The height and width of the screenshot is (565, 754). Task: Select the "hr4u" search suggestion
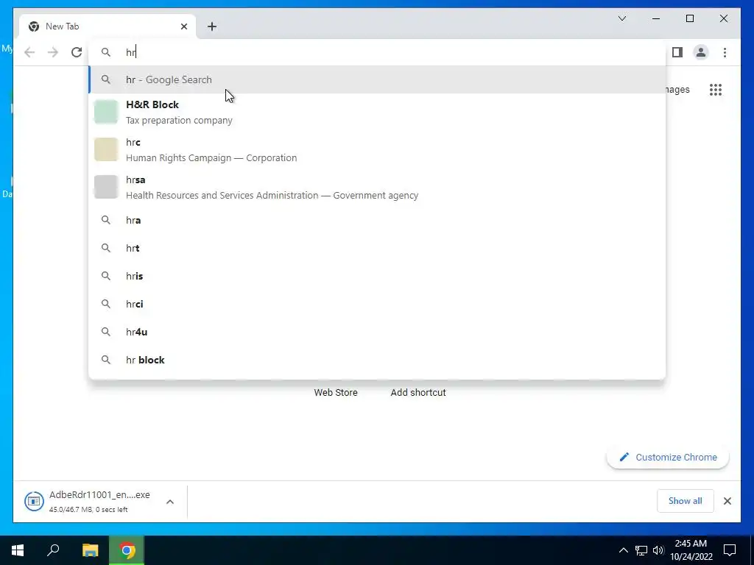(378, 332)
